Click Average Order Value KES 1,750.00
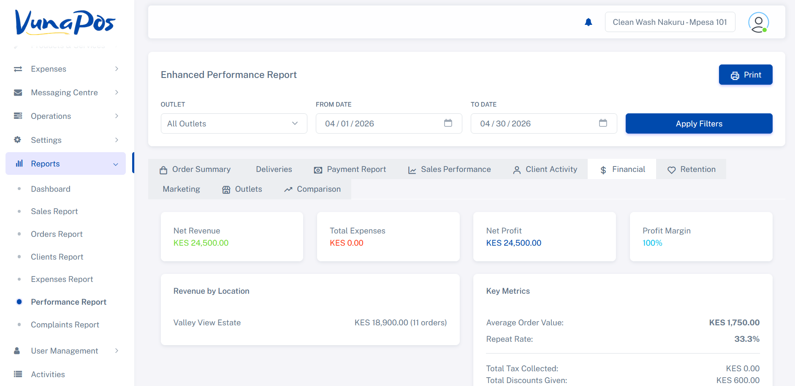Viewport: 795px width, 386px height. click(x=734, y=322)
